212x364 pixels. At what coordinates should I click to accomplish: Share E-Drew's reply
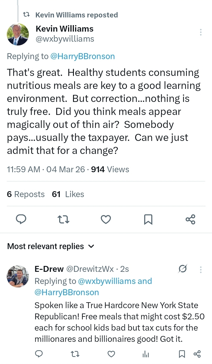pos(197,354)
